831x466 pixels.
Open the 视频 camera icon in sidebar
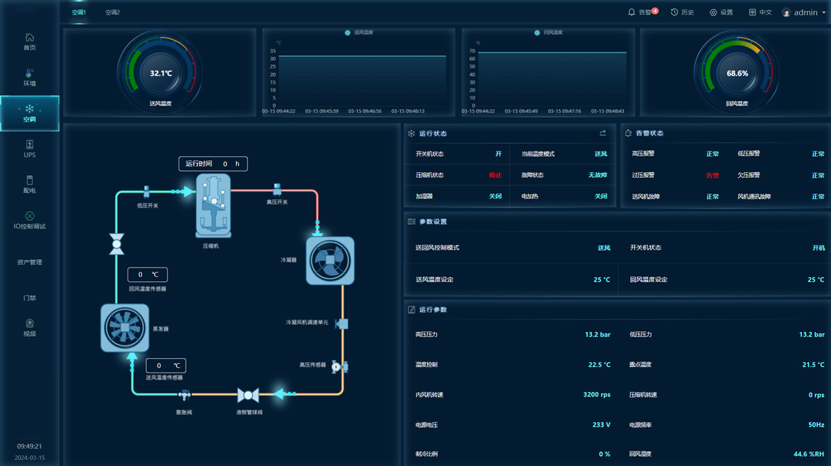29,323
